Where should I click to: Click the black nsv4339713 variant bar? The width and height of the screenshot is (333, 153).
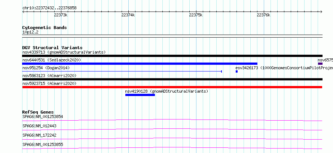[x=172, y=56]
